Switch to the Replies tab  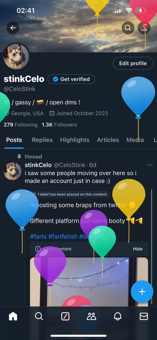(42, 140)
